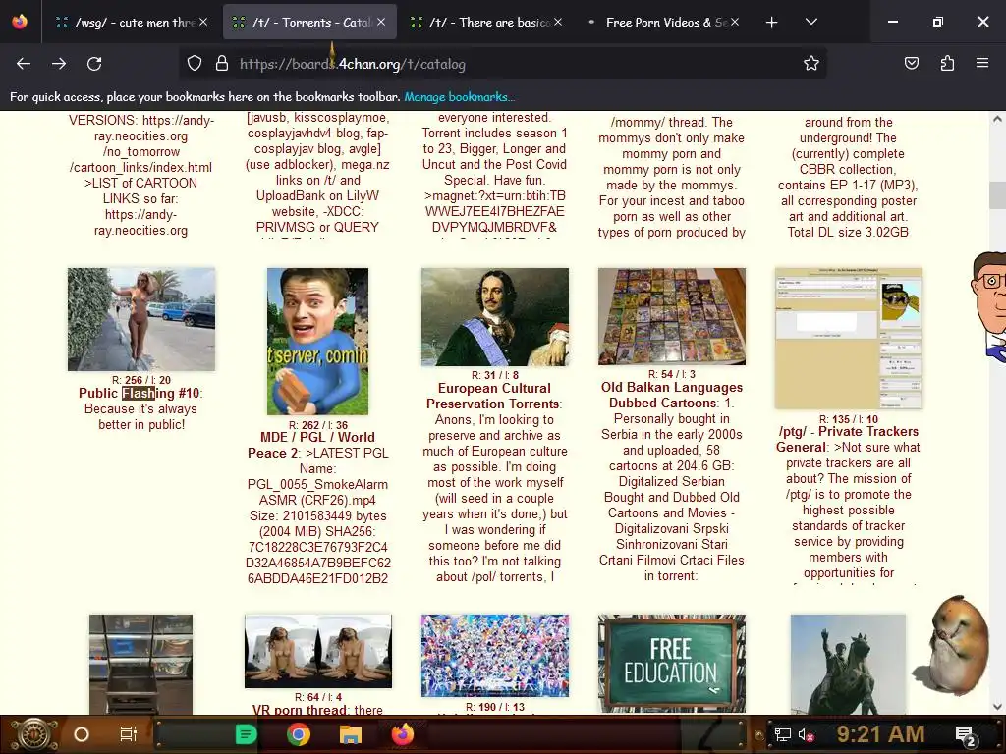Close the Free Porn Videos tab

coord(735,22)
